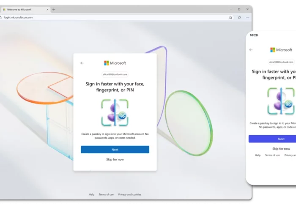Open the browser settings ellipsis menu

(248, 17)
